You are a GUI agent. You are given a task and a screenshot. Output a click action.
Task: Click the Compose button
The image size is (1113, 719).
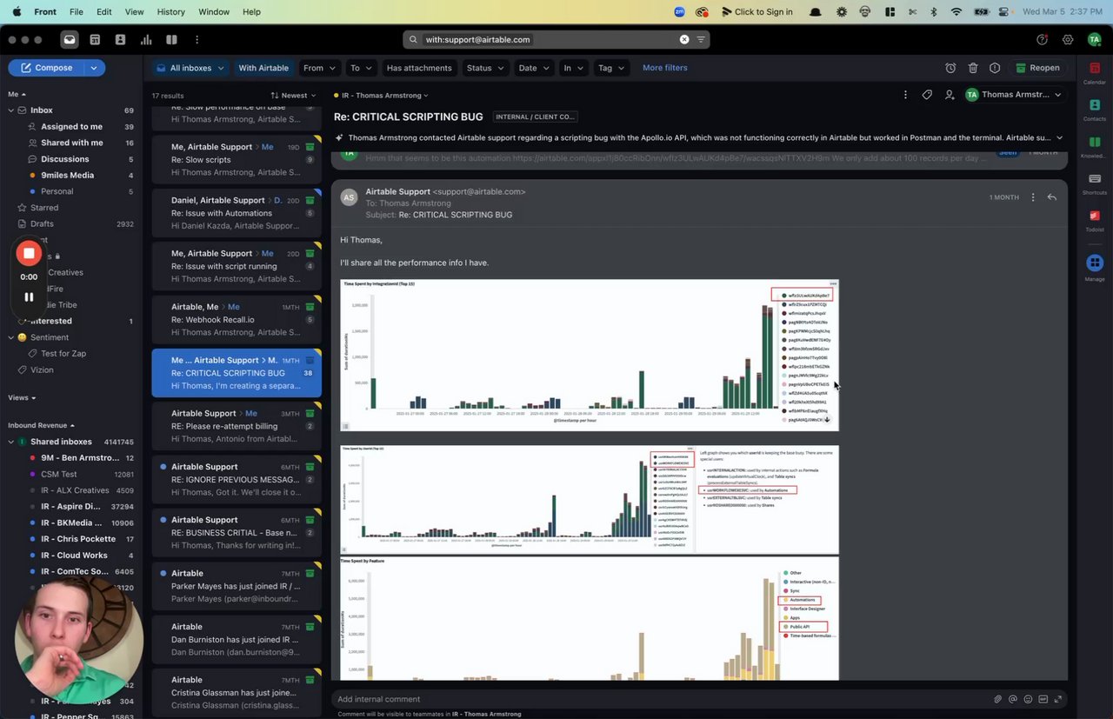pyautogui.click(x=47, y=68)
